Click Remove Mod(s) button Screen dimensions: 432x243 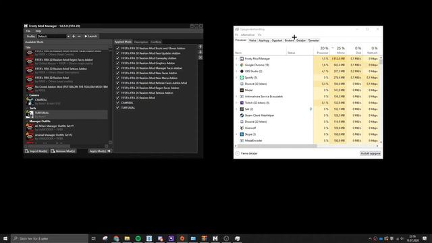tap(63, 151)
